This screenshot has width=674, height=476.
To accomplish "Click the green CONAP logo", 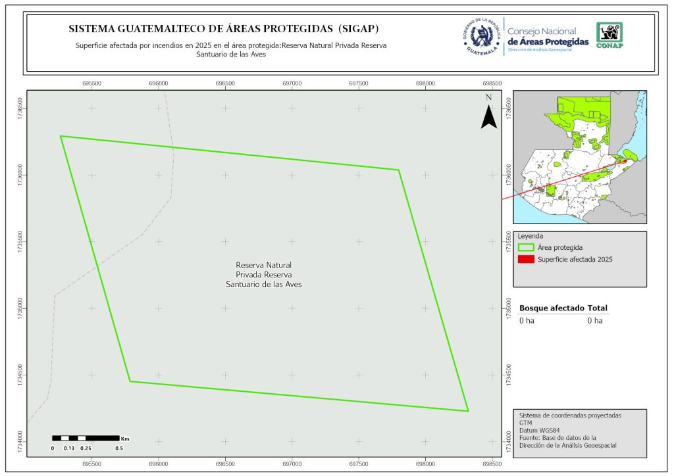I will tap(609, 36).
